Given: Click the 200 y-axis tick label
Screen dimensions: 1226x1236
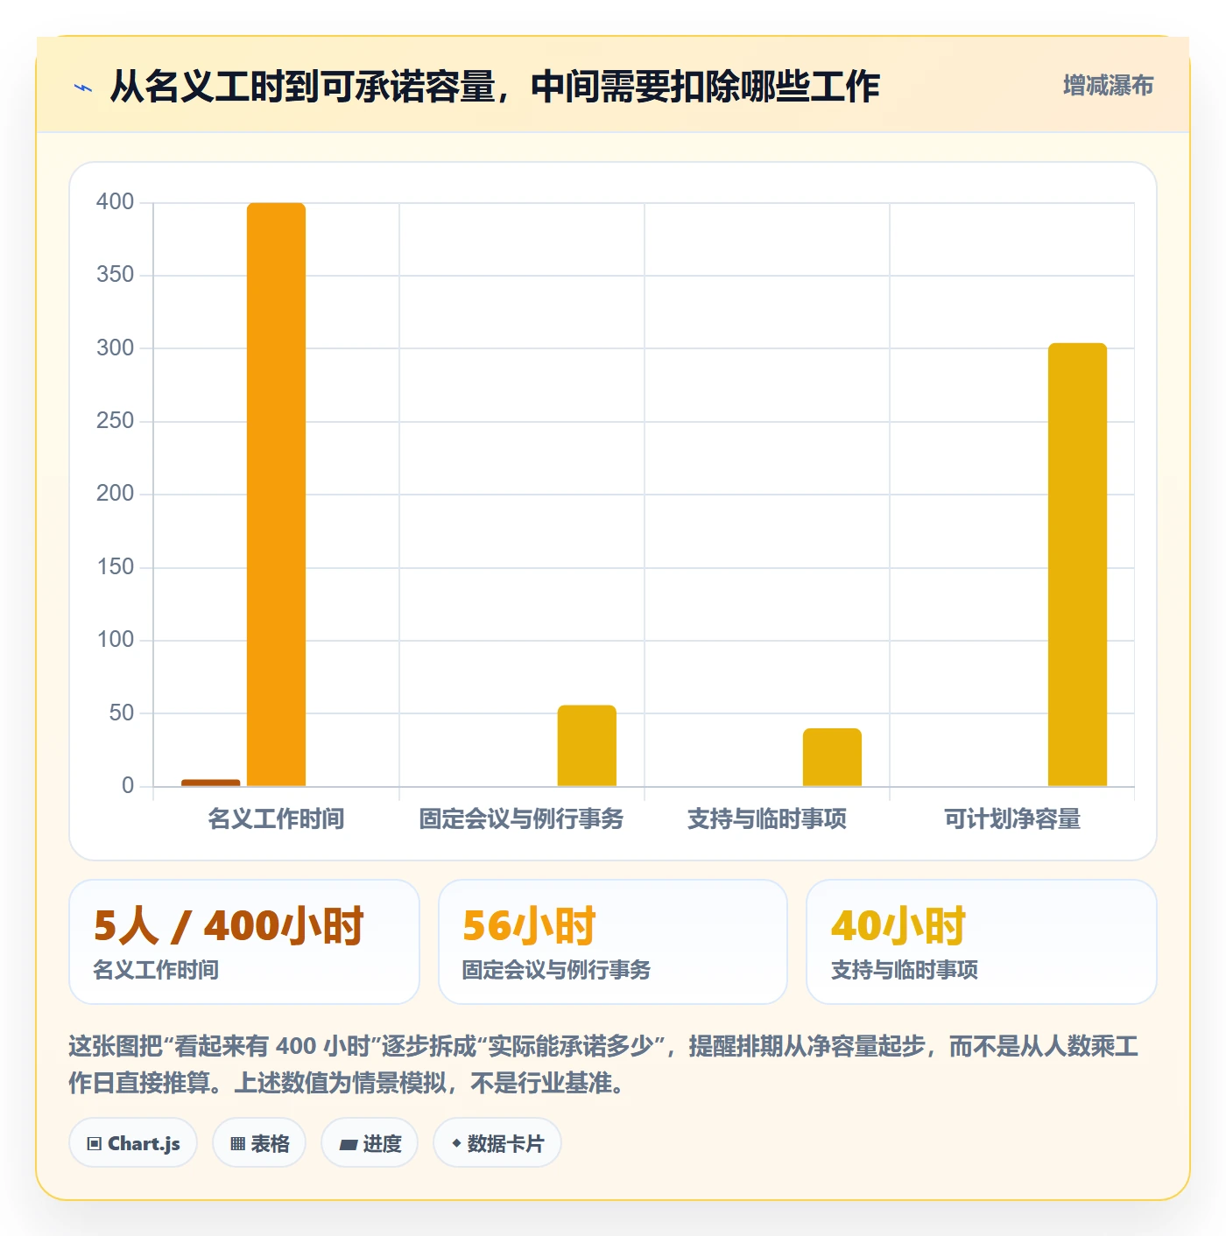Looking at the screenshot, I should (116, 494).
